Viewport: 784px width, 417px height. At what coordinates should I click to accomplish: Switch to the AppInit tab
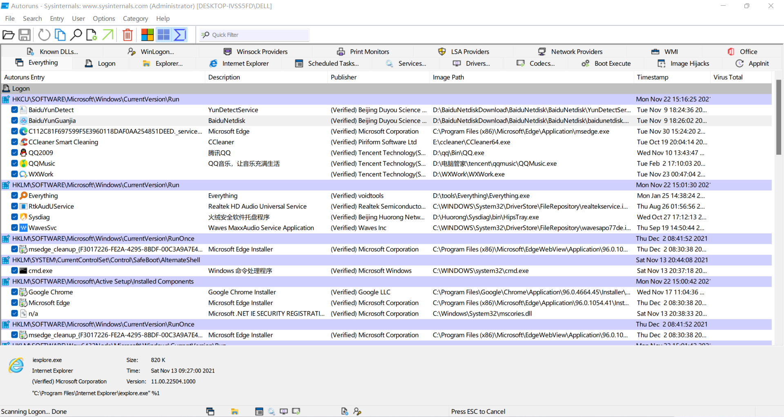click(753, 63)
